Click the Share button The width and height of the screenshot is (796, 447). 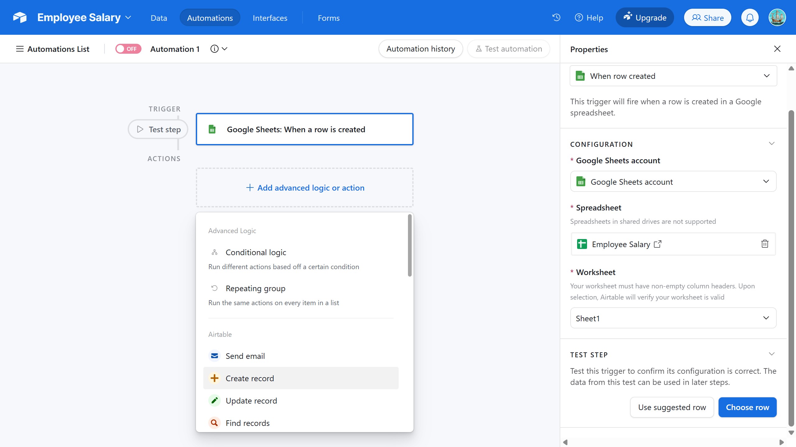(707, 18)
